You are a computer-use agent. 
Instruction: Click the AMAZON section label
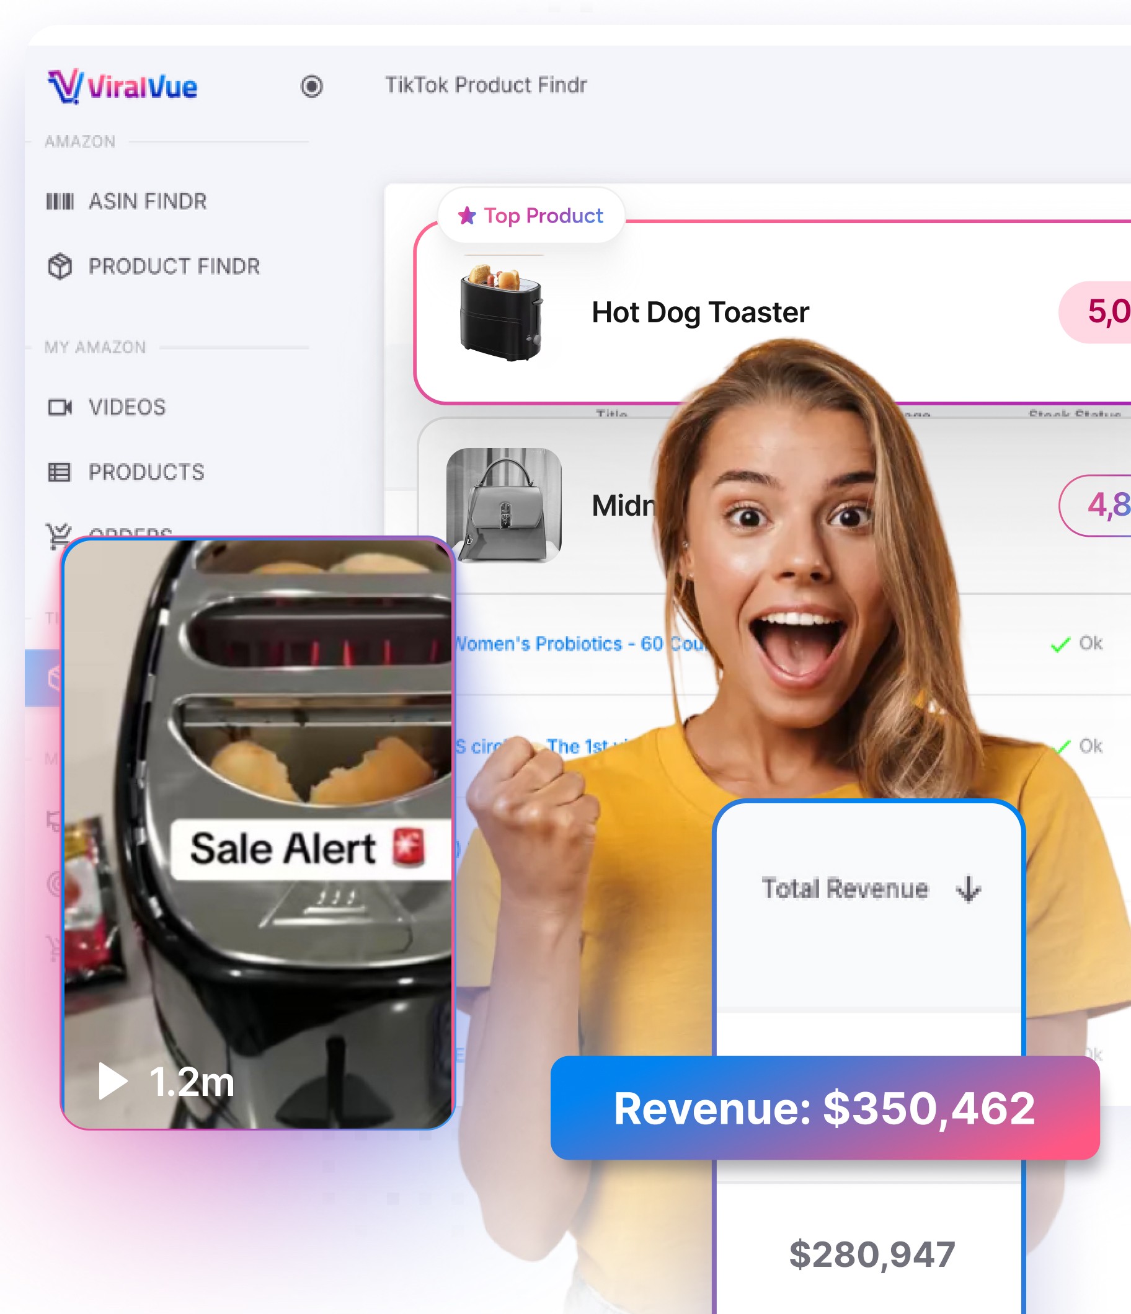coord(80,141)
